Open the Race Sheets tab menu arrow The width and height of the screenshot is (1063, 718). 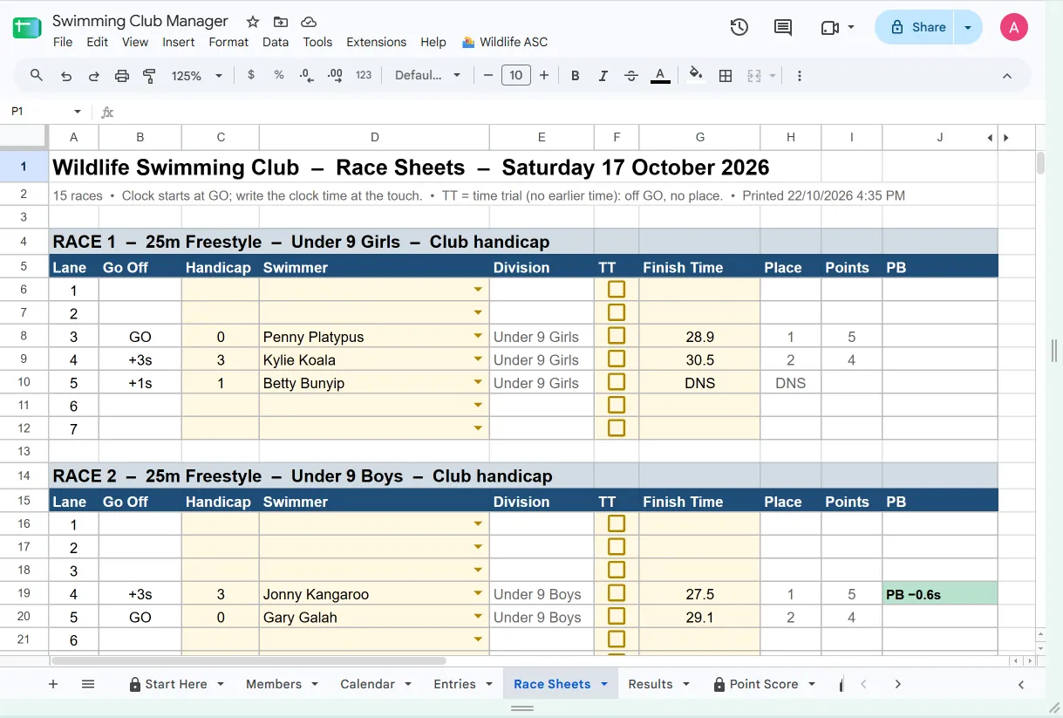point(604,684)
